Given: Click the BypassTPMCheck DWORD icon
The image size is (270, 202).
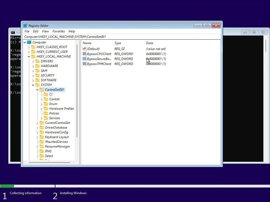Looking at the screenshot, I should click(84, 64).
